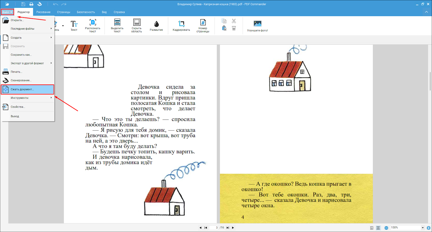Choose Выход to exit the application
This screenshot has height=232, width=432.
28,116
